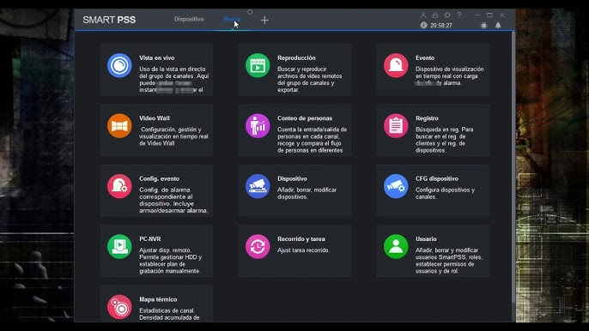Open the settings gear in title bar

click(x=447, y=15)
